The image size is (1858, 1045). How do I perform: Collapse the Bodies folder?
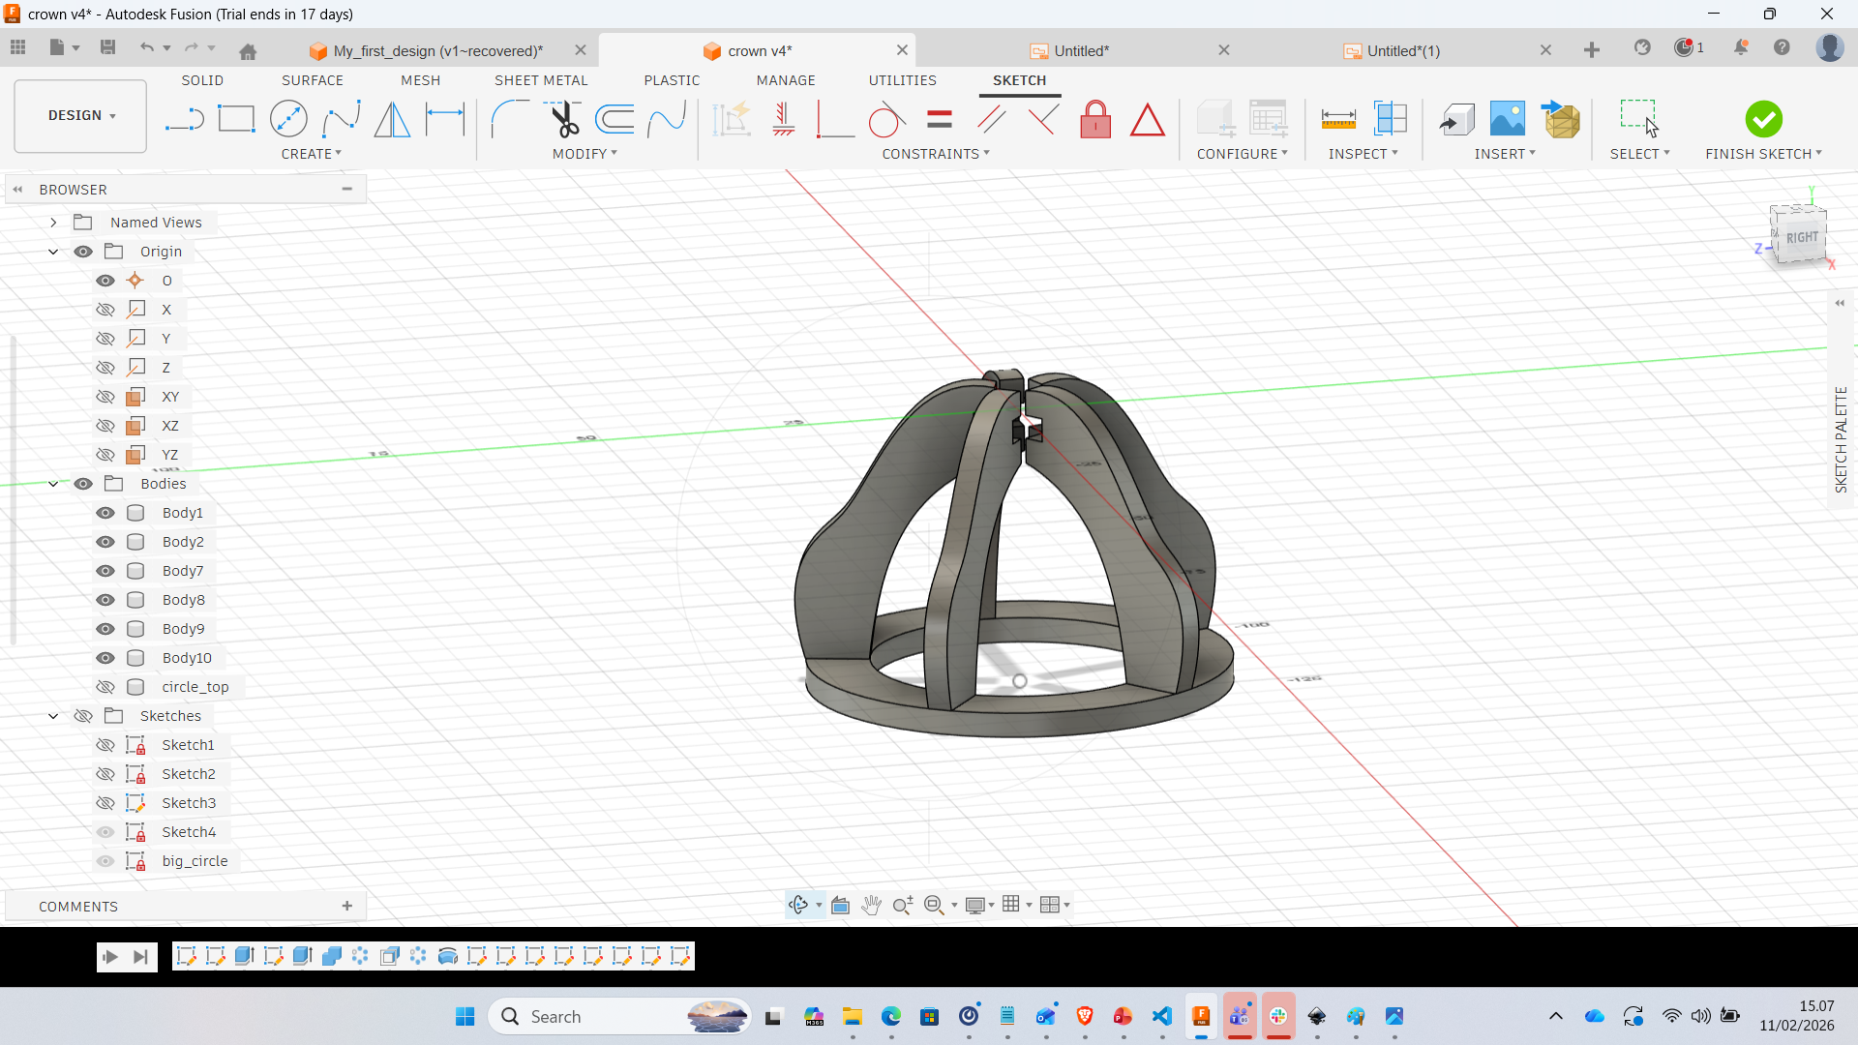coord(53,484)
